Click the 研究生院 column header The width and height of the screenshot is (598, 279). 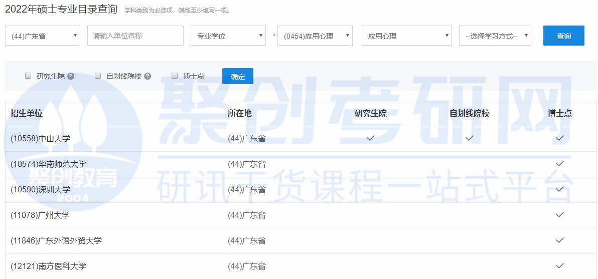371,113
